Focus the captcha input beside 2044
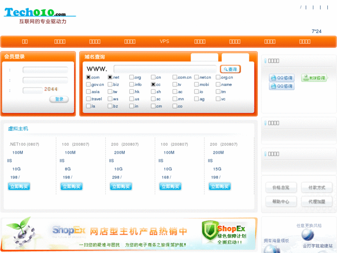Image resolution: width=337 pixels, height=253 pixels. (32, 91)
